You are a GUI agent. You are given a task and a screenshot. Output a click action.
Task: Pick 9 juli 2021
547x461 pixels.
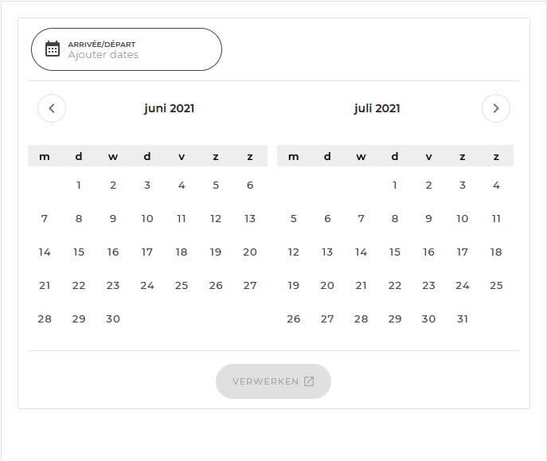tap(428, 219)
